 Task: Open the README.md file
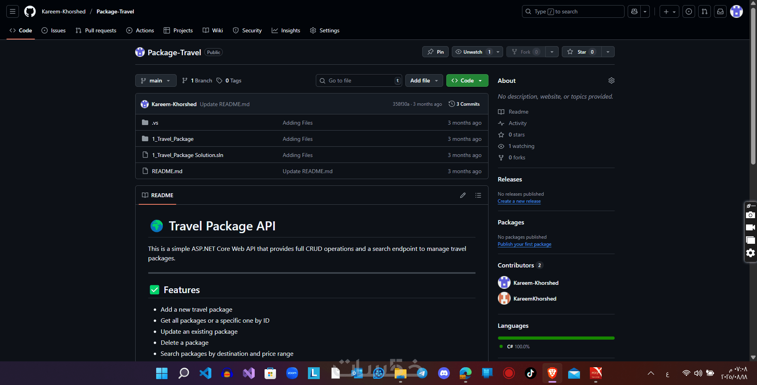[167, 171]
